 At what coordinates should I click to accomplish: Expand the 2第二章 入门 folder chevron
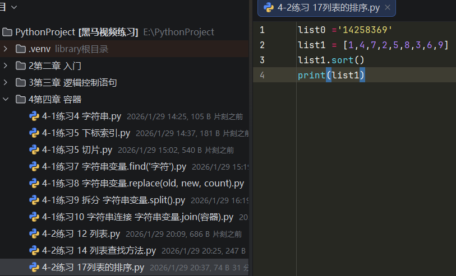coord(5,66)
